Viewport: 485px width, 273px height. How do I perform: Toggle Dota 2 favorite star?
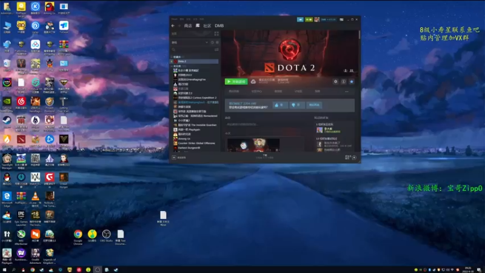(x=352, y=82)
